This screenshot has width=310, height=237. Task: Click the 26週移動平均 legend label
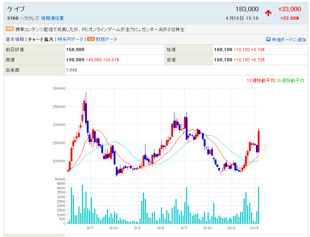coord(290,81)
